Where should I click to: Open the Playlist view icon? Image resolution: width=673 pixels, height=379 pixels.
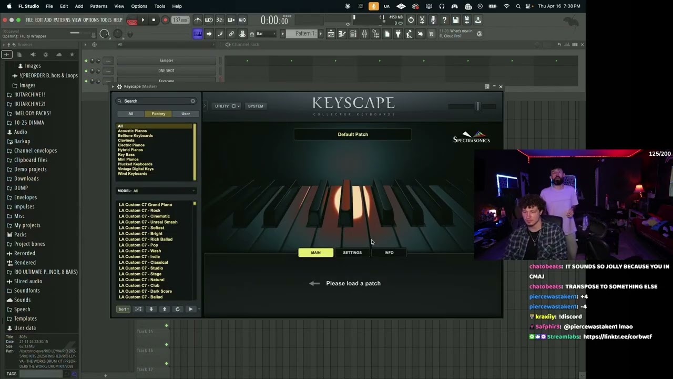331,34
